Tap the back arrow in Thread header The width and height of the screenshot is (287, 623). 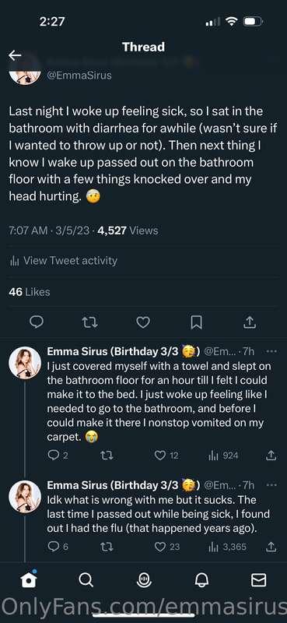pyautogui.click(x=15, y=55)
